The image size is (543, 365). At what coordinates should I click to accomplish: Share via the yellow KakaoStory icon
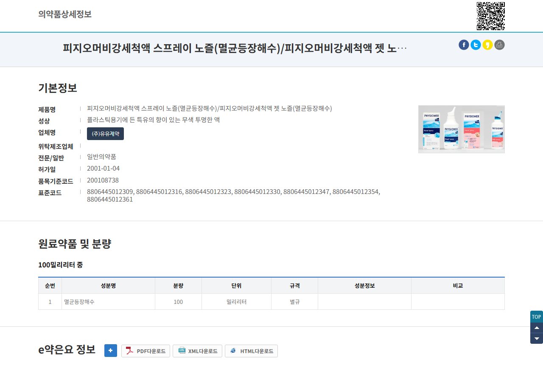[x=487, y=45]
